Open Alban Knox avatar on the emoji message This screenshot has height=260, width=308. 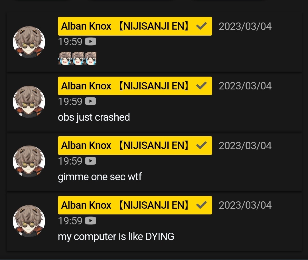[29, 42]
